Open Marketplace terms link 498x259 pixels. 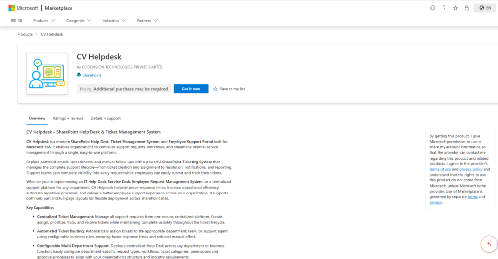click(472, 197)
